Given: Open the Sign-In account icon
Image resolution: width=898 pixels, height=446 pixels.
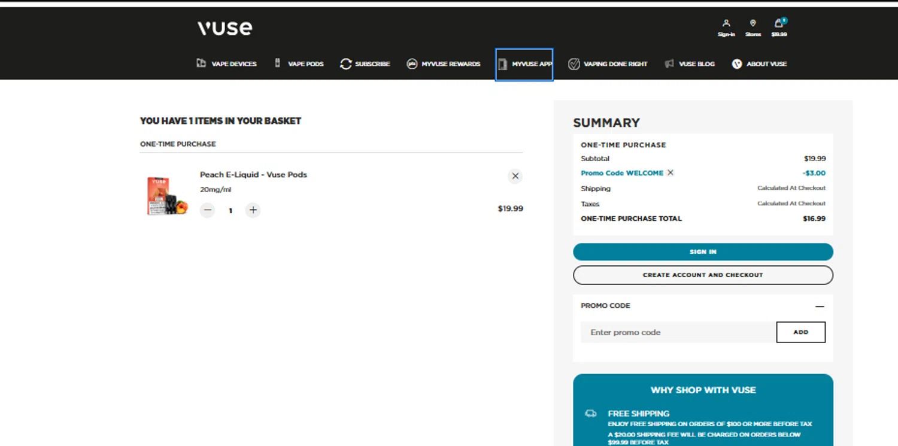Looking at the screenshot, I should (726, 23).
